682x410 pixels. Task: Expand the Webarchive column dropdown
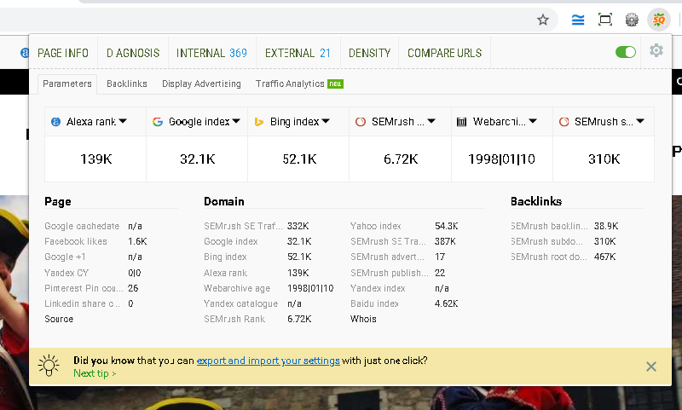[533, 121]
